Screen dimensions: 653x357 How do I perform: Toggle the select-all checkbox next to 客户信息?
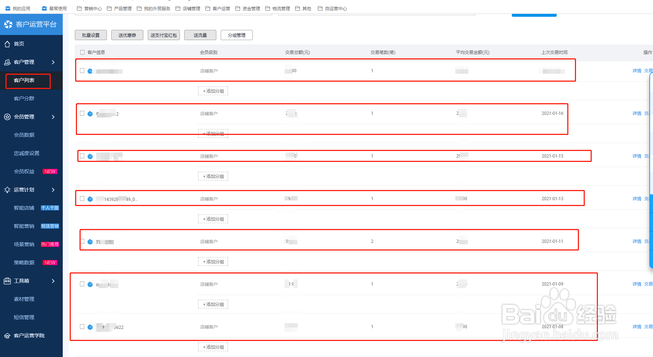pos(82,53)
